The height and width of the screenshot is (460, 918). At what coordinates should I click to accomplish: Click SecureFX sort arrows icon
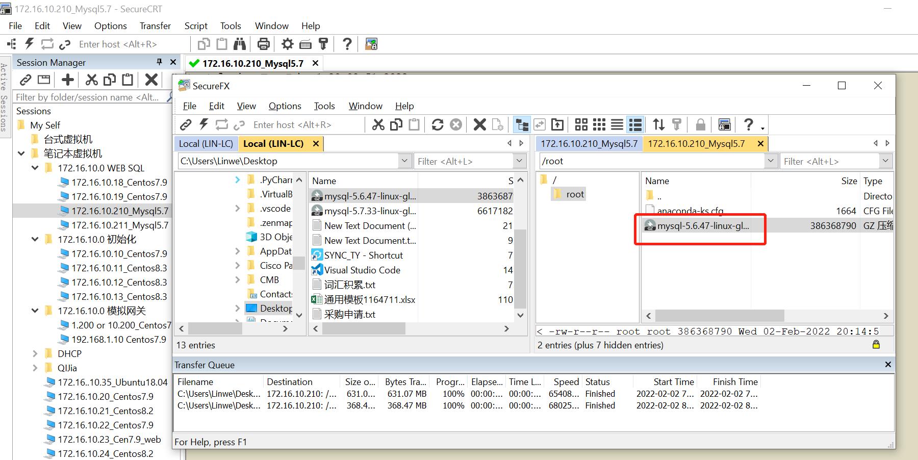659,124
